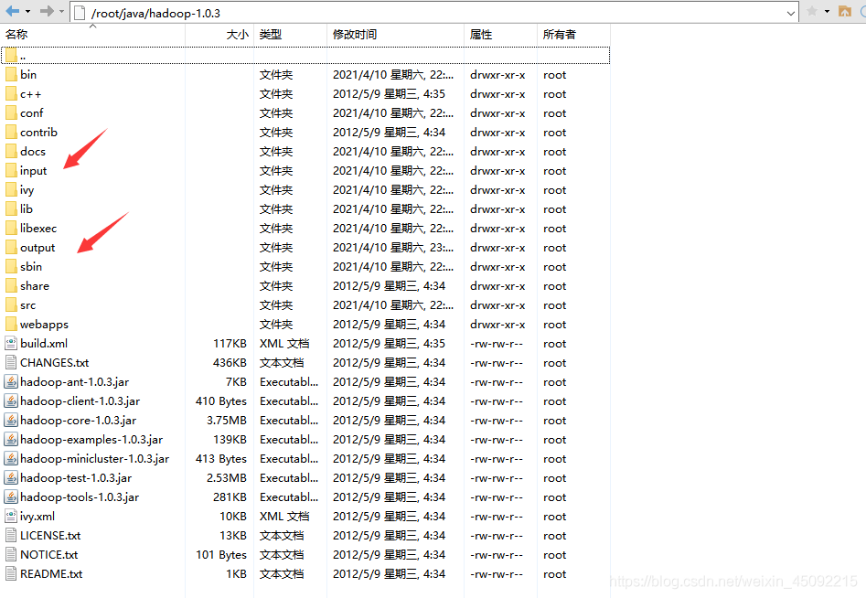Open the bookmarks star dropdown arrow
The image size is (866, 598).
coord(827,12)
